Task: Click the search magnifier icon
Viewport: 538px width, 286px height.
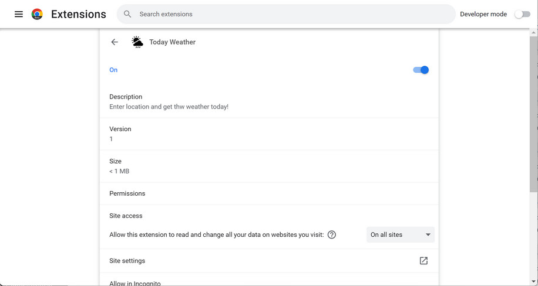Action: point(127,14)
